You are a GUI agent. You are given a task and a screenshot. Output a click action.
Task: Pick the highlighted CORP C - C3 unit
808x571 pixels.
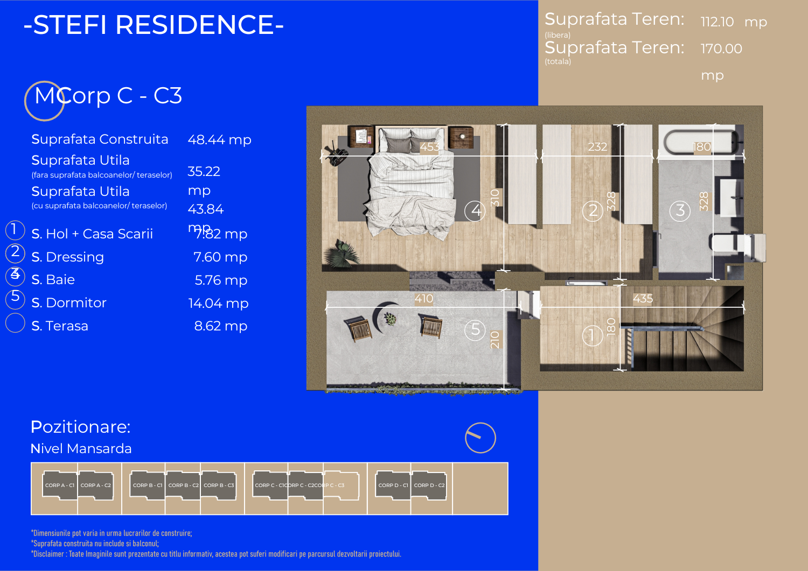coord(341,485)
